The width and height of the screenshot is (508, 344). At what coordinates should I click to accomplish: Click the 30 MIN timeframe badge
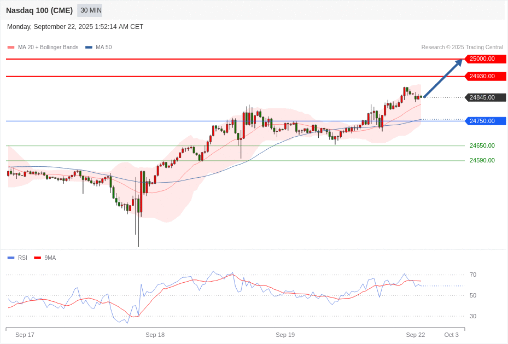[90, 10]
